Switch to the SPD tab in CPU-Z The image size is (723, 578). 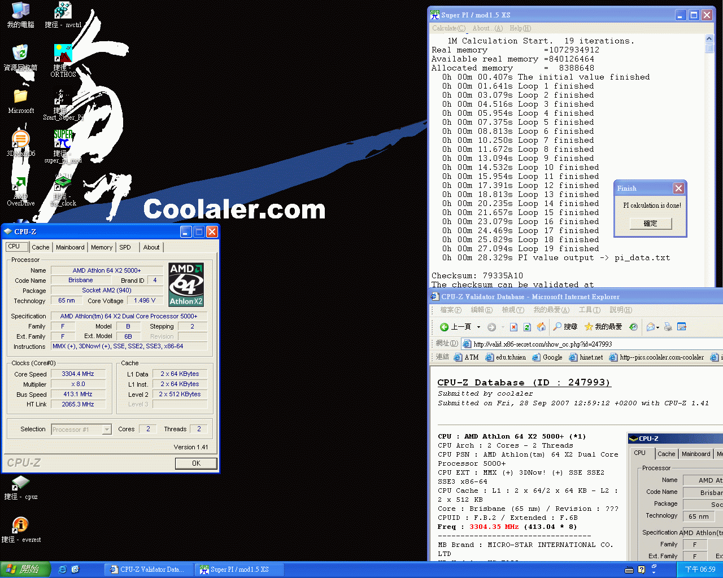(125, 247)
